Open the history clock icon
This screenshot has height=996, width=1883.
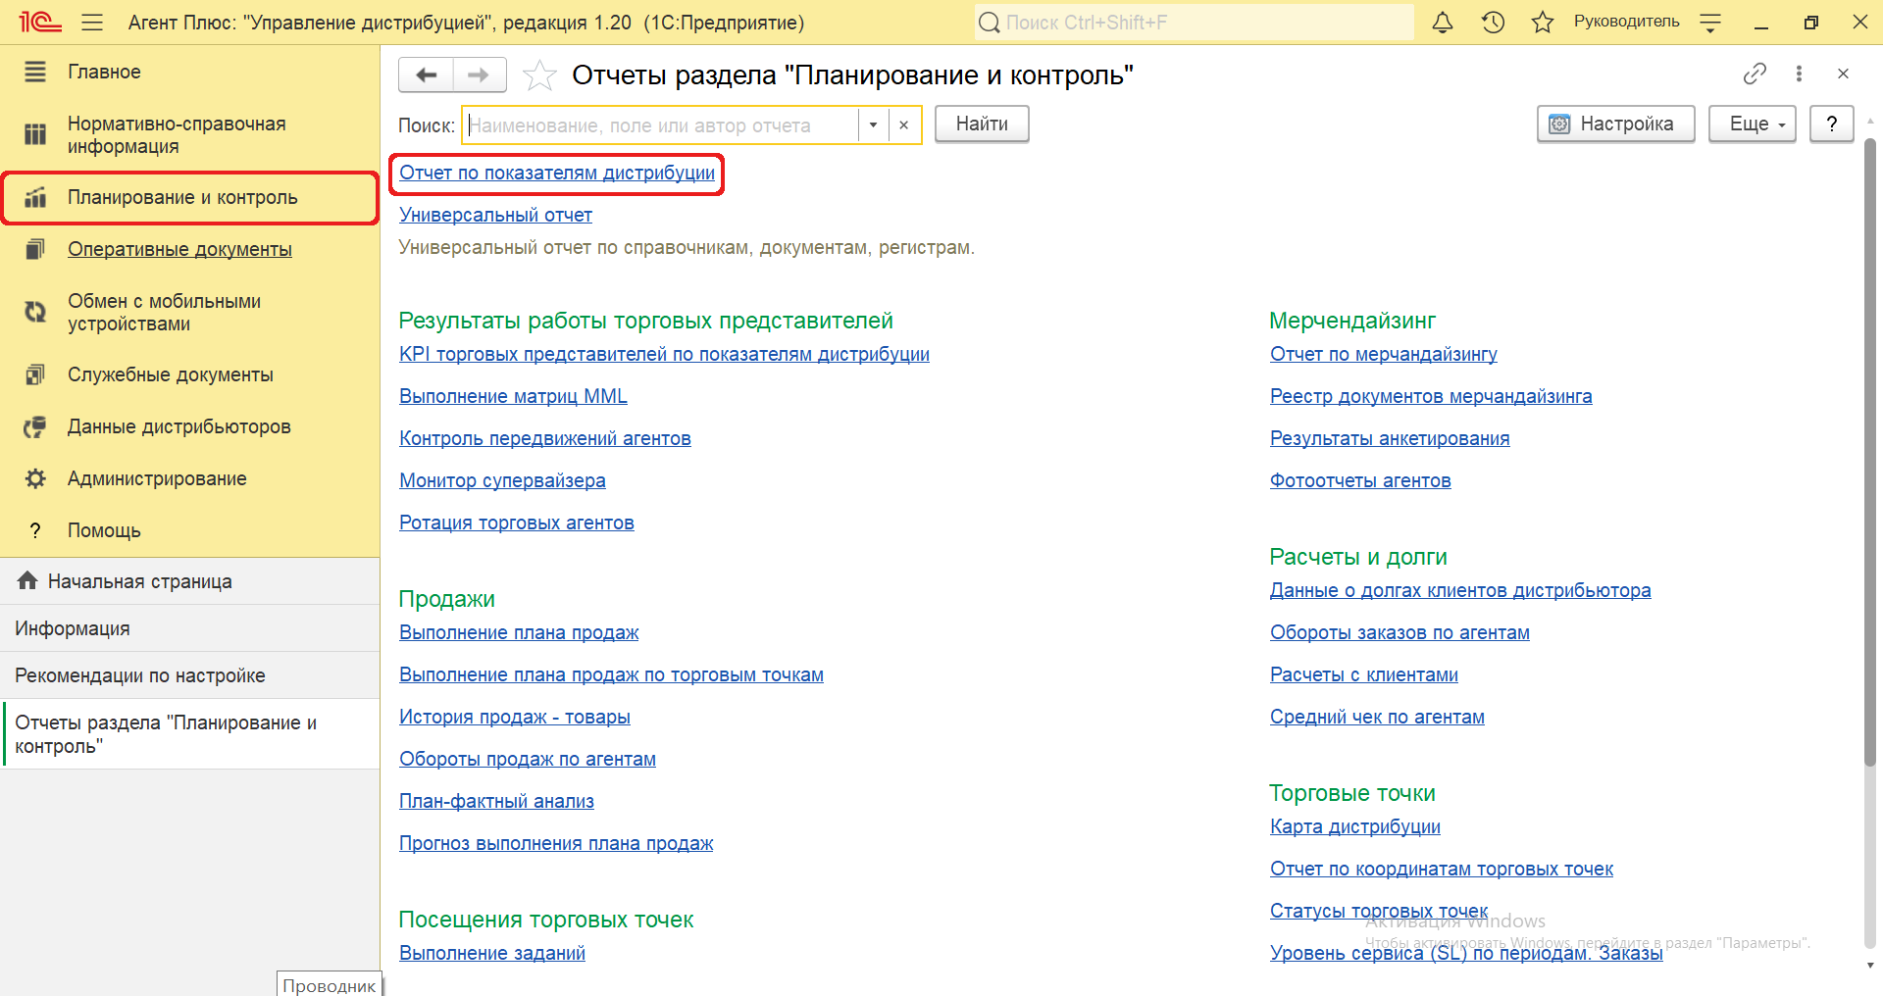(x=1493, y=22)
